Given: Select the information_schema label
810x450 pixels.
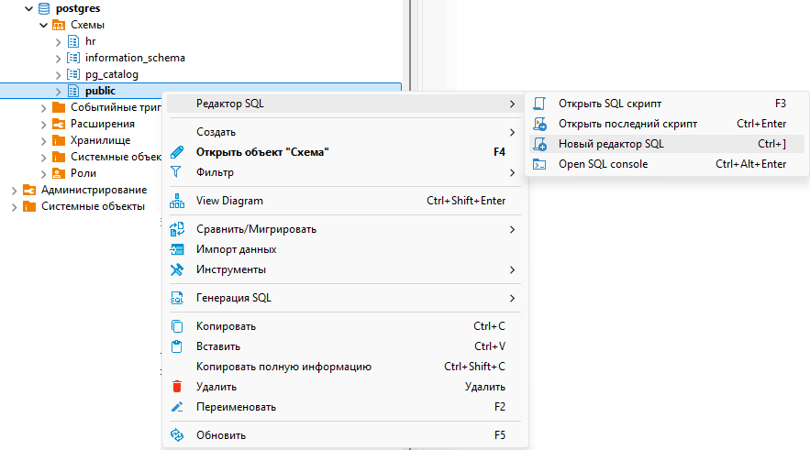Looking at the screenshot, I should (135, 58).
